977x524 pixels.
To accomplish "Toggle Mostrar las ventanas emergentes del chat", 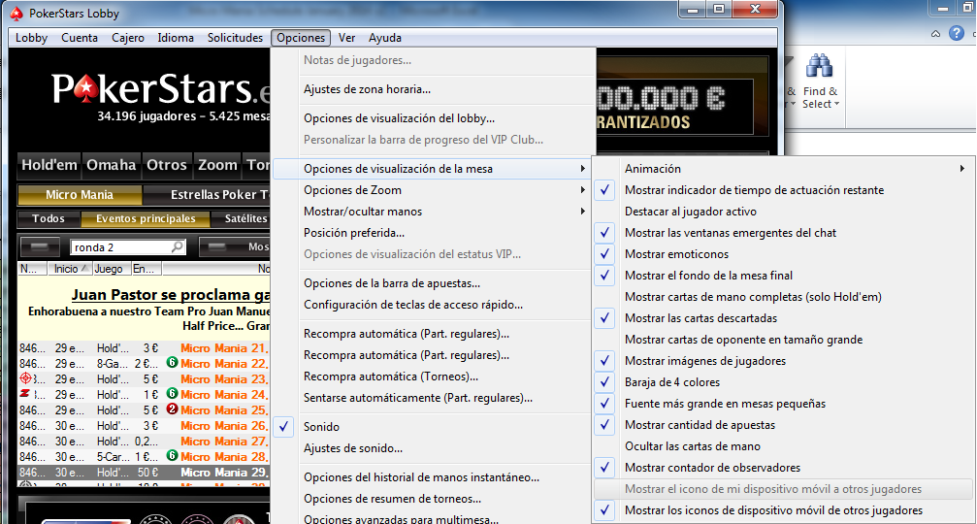I will pos(783,233).
